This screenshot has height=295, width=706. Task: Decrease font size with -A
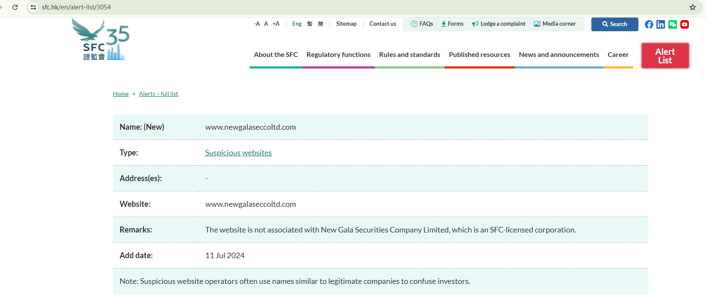pyautogui.click(x=257, y=24)
